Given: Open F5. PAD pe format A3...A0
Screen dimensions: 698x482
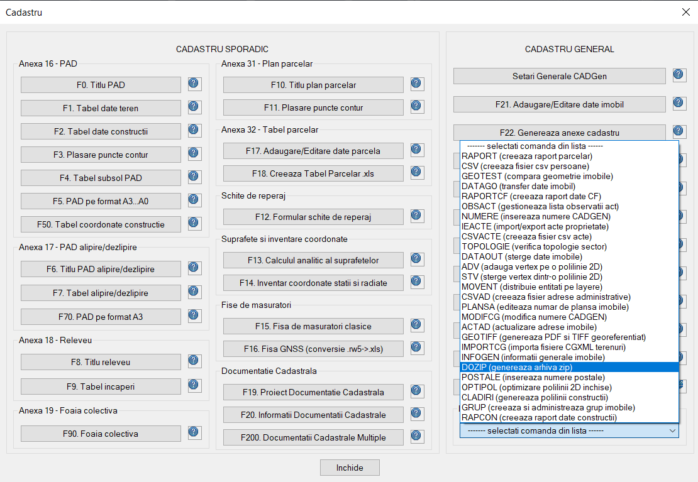Looking at the screenshot, I should 101,201.
